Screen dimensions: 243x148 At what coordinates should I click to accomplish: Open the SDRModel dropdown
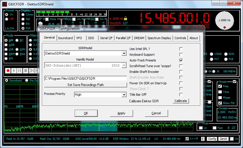tap(124, 53)
